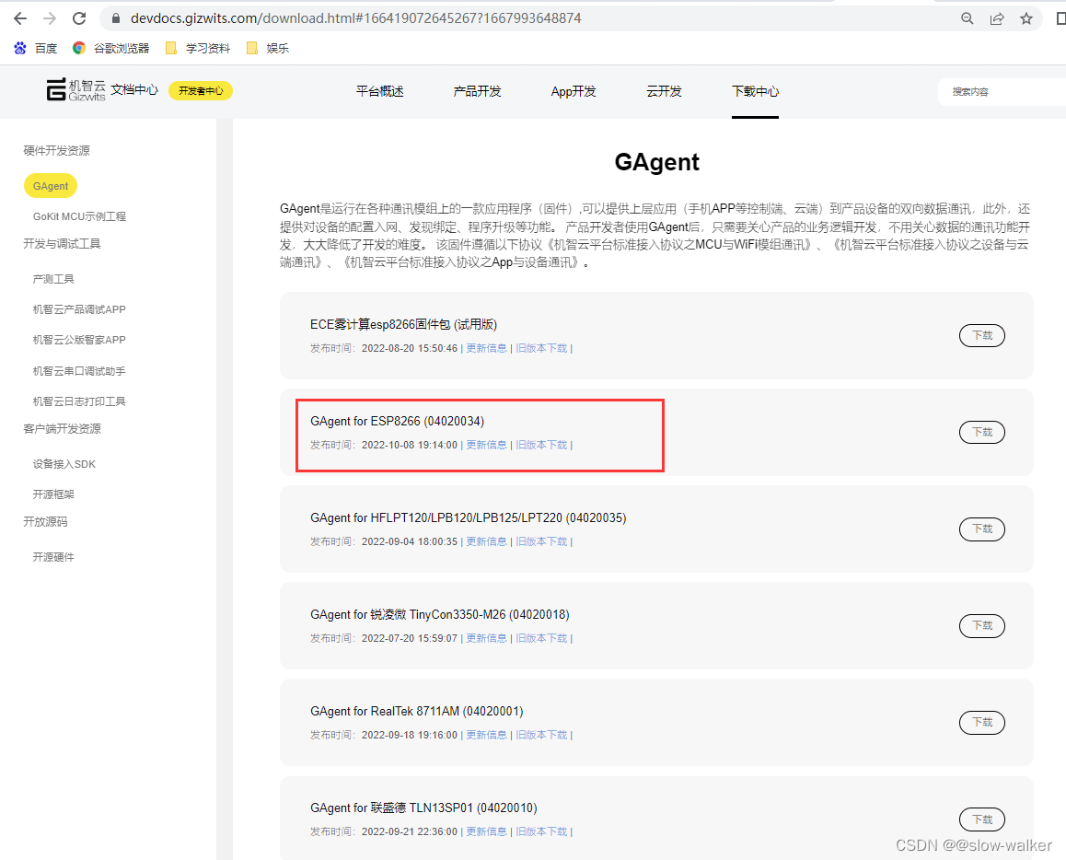This screenshot has height=860, width=1066.
Task: Open the 平台概述 nav menu
Action: (x=380, y=91)
